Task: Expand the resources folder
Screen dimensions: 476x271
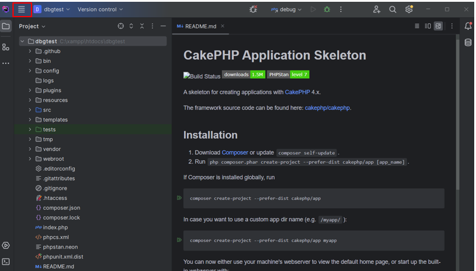Action: [x=30, y=100]
